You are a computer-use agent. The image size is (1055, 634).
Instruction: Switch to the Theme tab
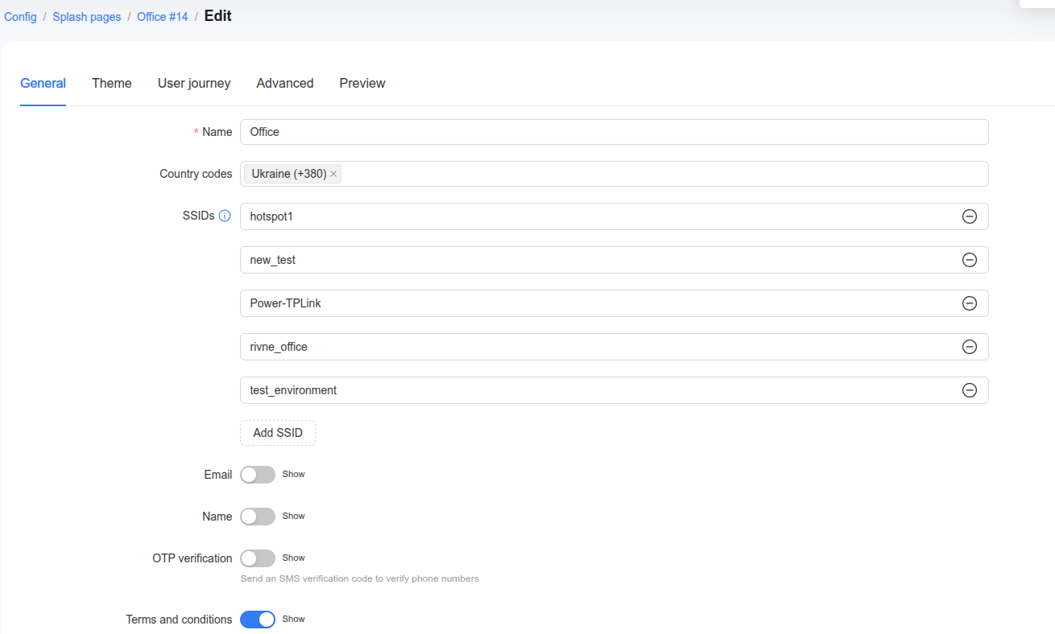click(x=112, y=83)
